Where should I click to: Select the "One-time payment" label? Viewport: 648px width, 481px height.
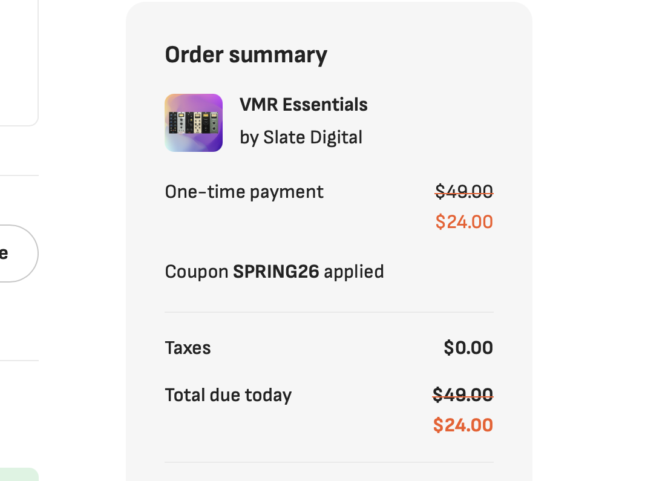[x=244, y=192]
